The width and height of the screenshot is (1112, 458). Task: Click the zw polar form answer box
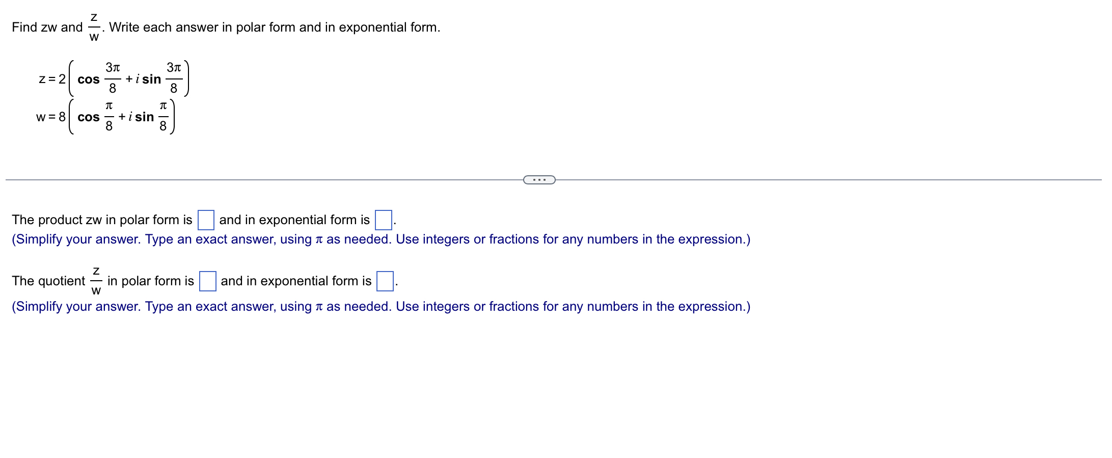tap(206, 220)
